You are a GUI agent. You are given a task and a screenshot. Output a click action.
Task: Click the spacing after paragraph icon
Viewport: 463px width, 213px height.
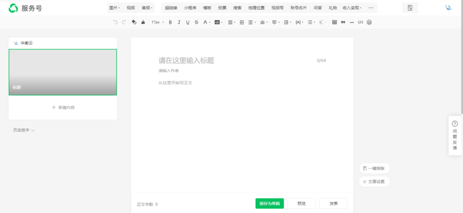tap(274, 23)
